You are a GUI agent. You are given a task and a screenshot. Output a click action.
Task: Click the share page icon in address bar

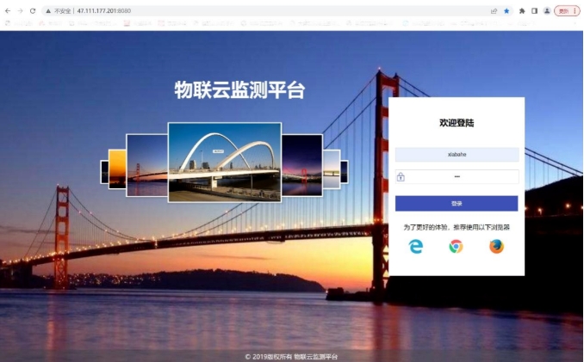pyautogui.click(x=494, y=10)
